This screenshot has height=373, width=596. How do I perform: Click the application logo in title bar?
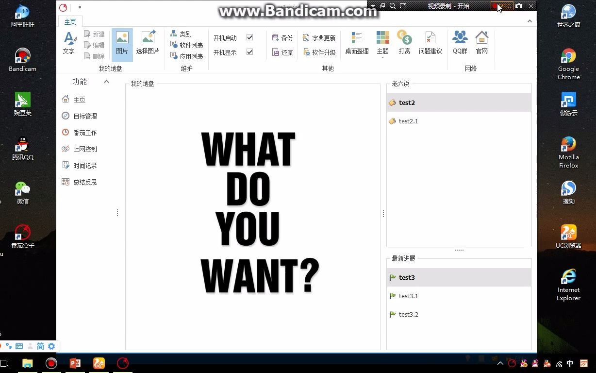pos(63,8)
